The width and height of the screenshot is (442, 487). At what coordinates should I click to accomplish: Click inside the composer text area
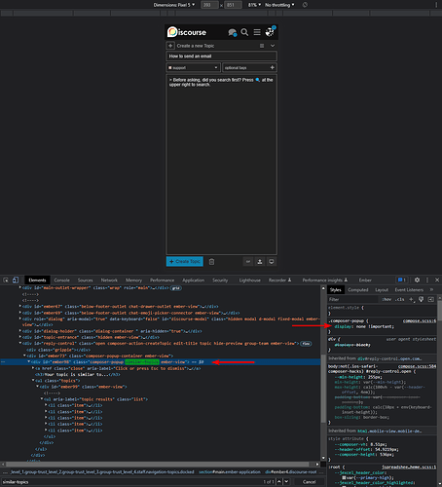point(221,165)
